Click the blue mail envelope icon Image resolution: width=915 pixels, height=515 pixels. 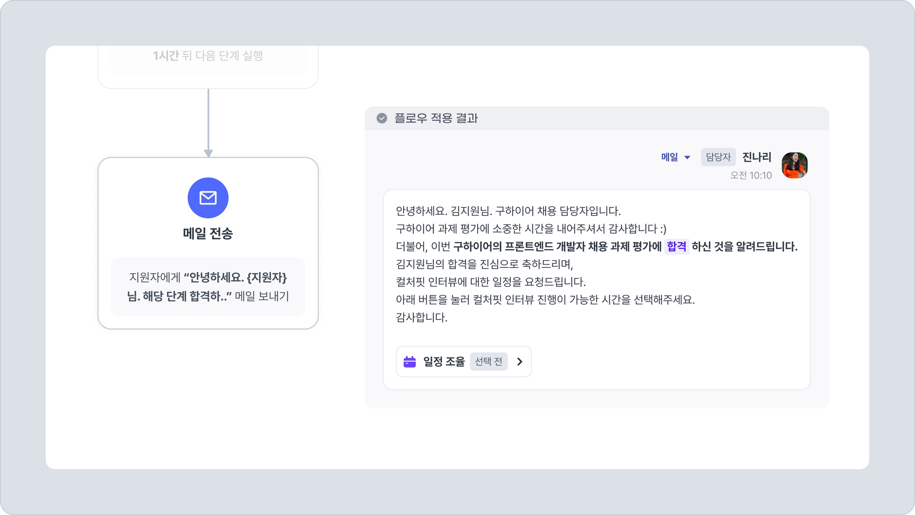click(x=208, y=198)
